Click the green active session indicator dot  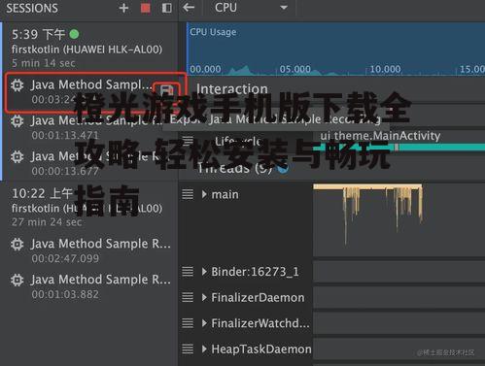coord(74,34)
